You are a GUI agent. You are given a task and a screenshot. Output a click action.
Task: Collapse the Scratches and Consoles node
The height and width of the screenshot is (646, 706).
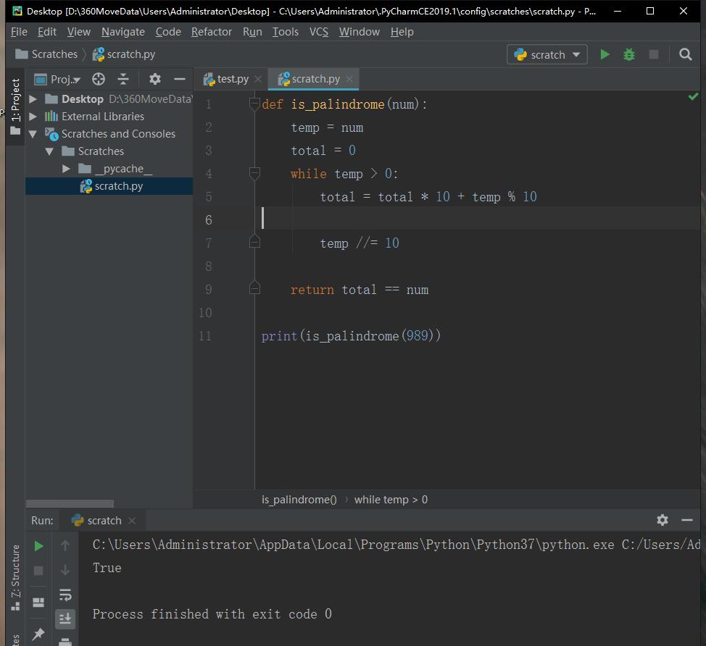(x=32, y=133)
